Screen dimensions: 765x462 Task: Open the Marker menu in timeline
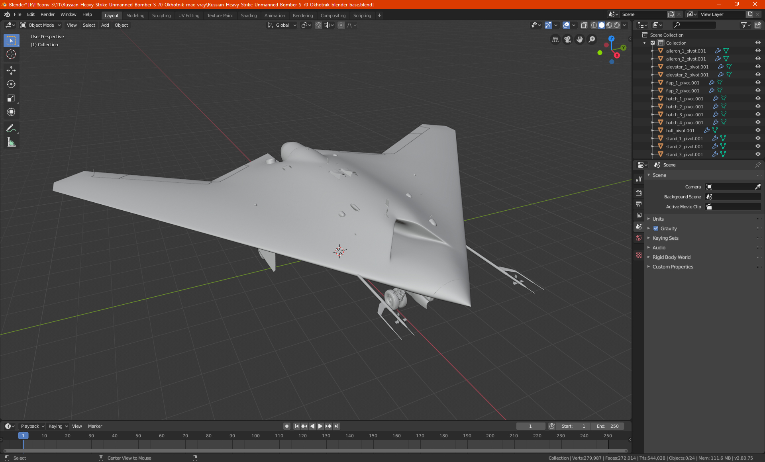pyautogui.click(x=95, y=426)
